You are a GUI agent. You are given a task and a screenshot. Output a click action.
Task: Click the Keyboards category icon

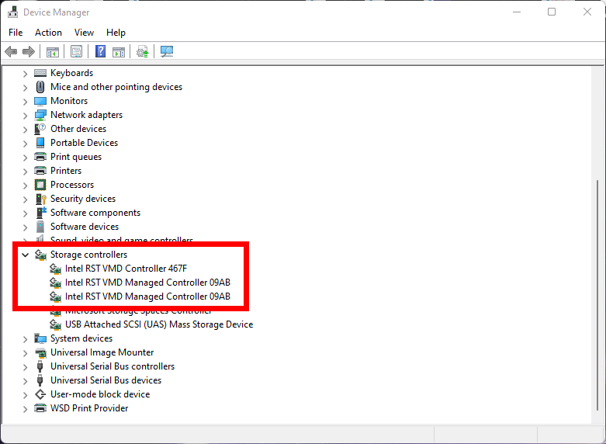tap(40, 73)
